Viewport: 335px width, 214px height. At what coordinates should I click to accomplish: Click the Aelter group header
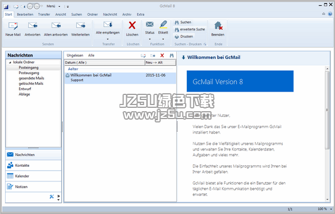point(73,69)
